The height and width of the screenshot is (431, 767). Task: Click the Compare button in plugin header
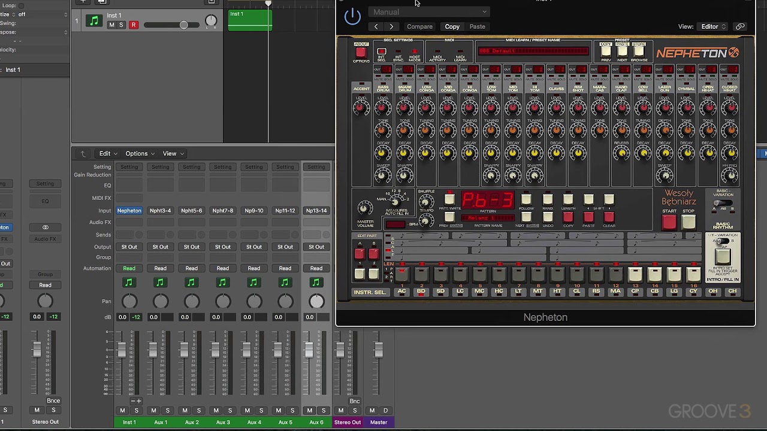tap(419, 26)
